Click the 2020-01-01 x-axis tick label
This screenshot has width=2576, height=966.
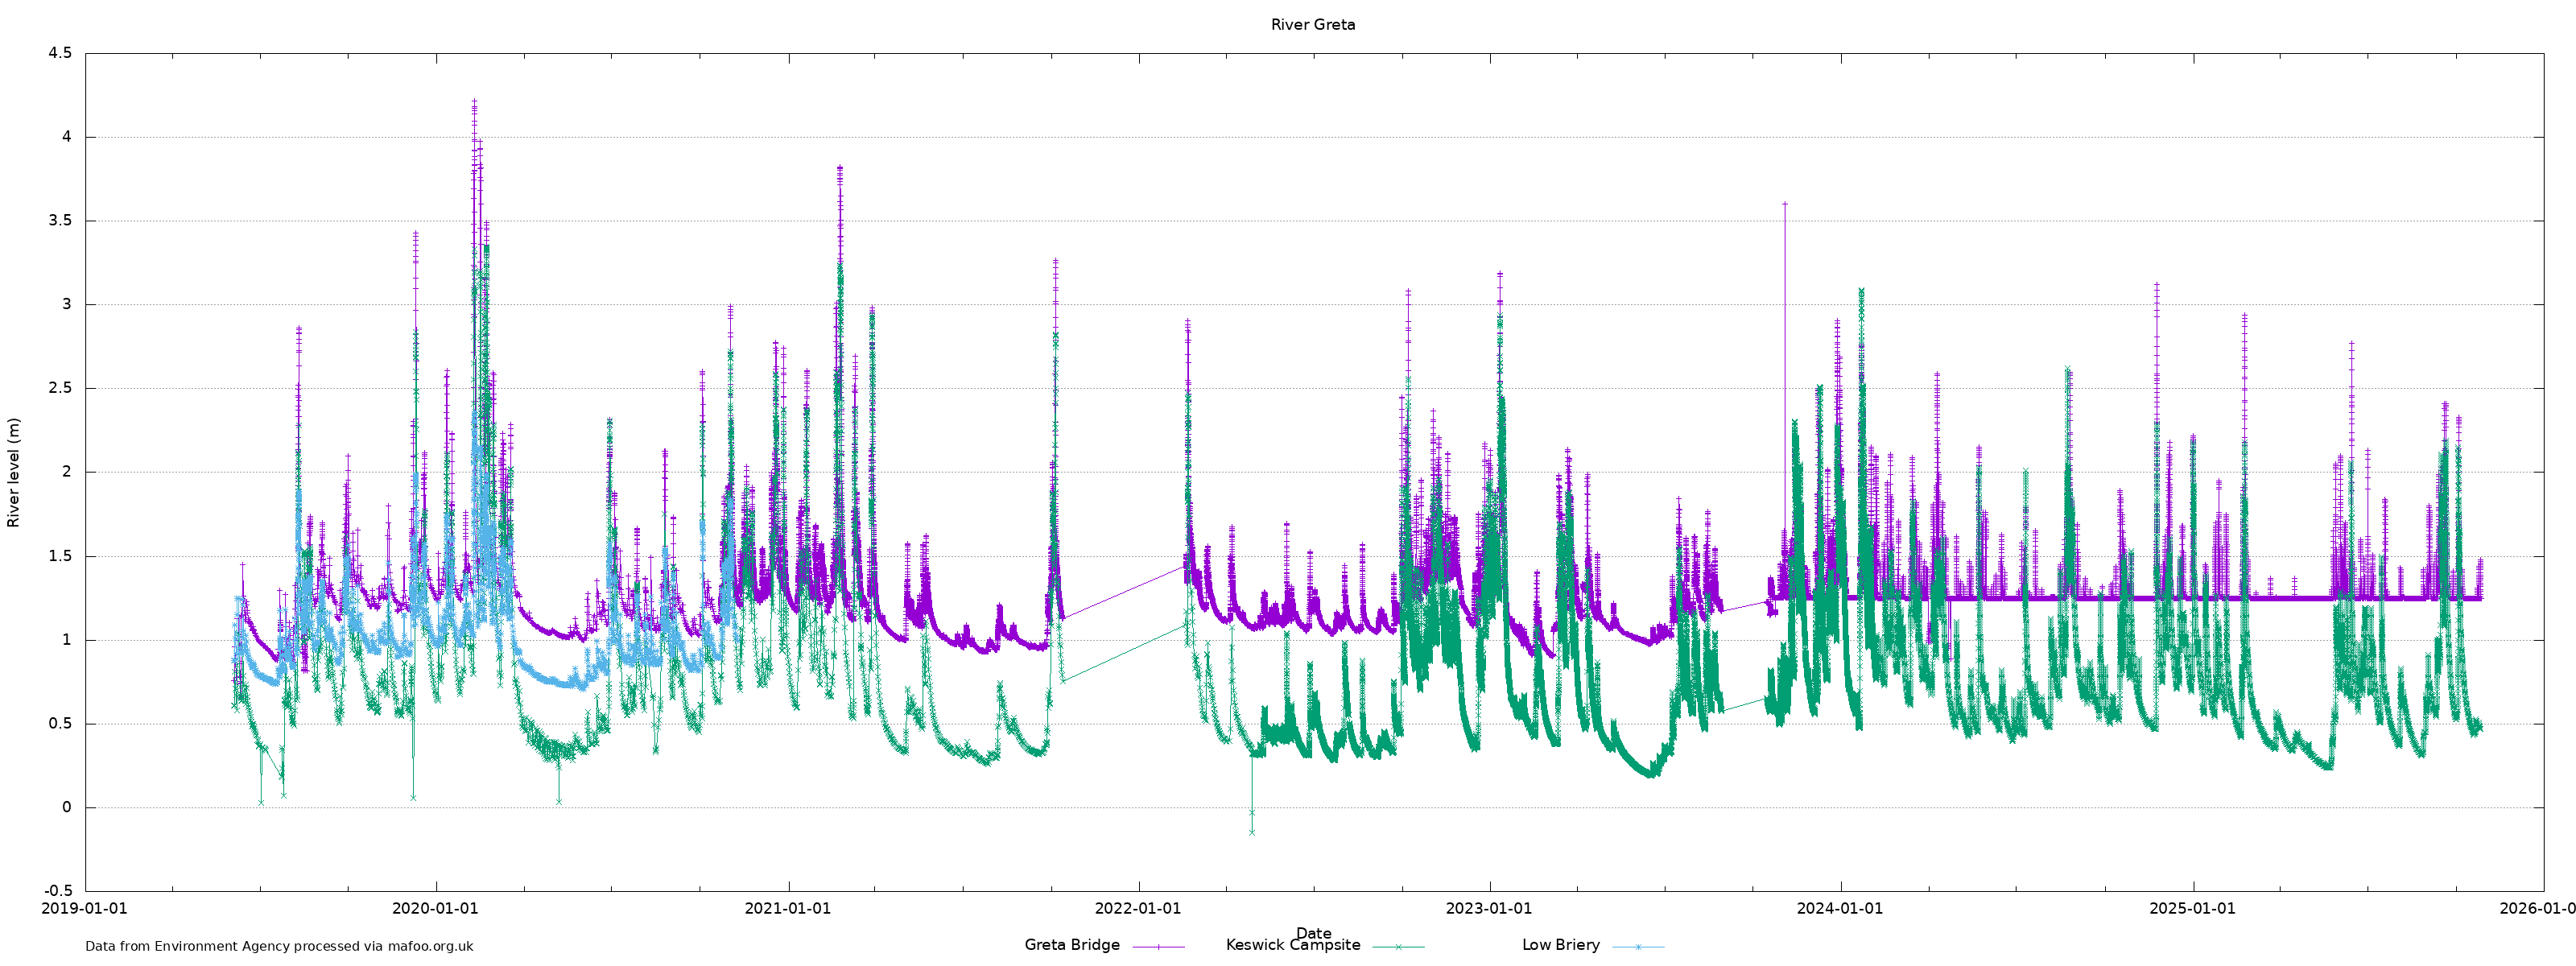click(x=435, y=909)
